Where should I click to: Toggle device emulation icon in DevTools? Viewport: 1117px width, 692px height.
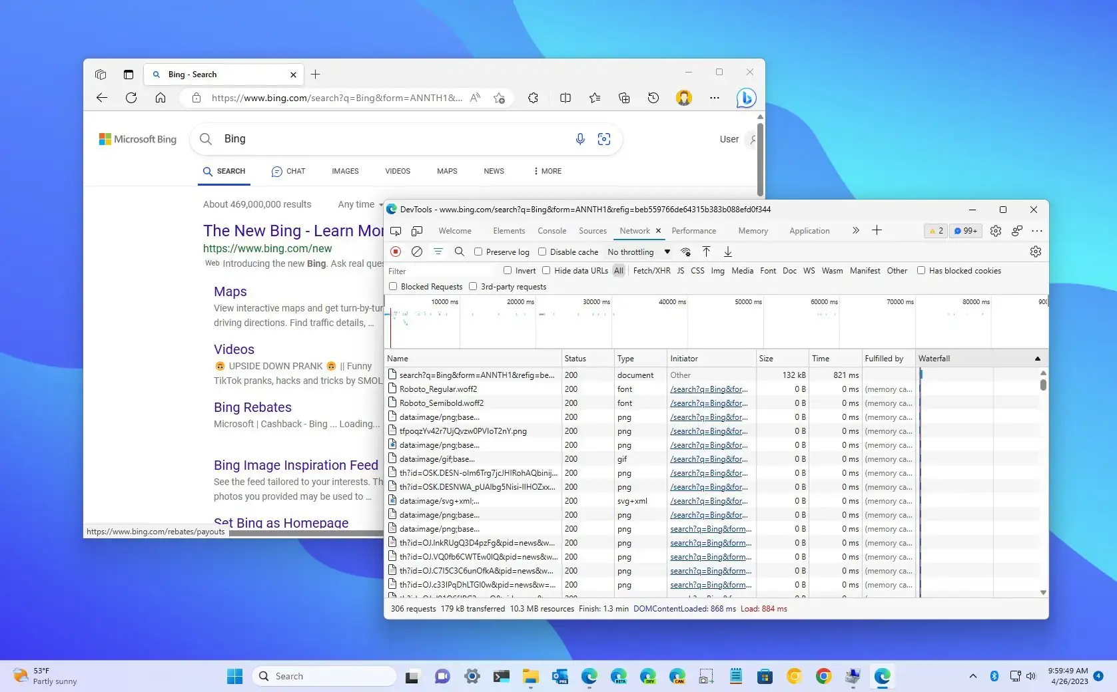pos(417,231)
